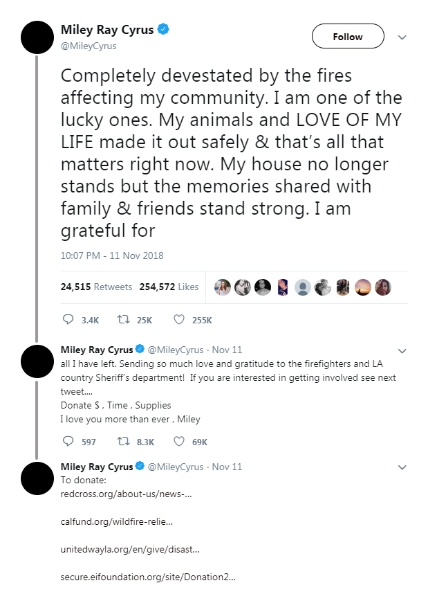Click the rightmost liker avatar thumbnail
This screenshot has height=592, width=428.
coord(383,287)
